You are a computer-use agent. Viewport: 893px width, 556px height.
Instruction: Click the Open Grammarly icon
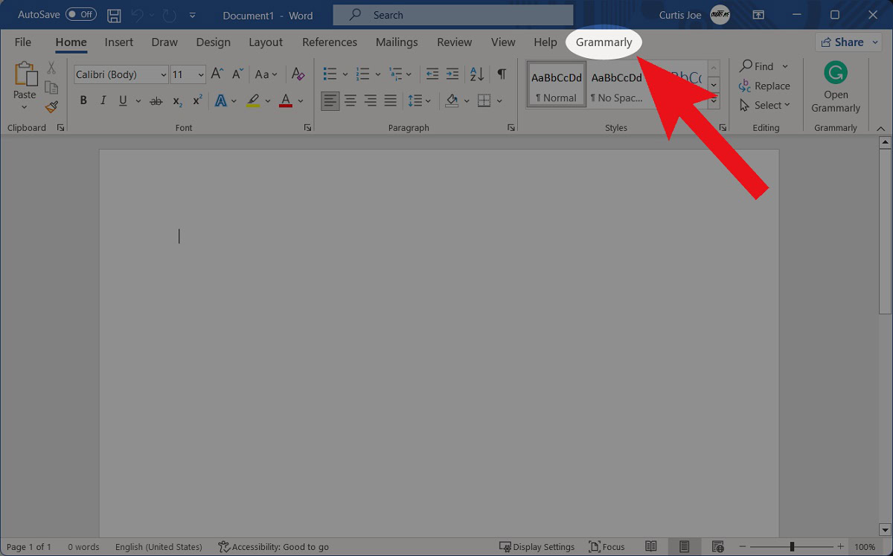(836, 74)
